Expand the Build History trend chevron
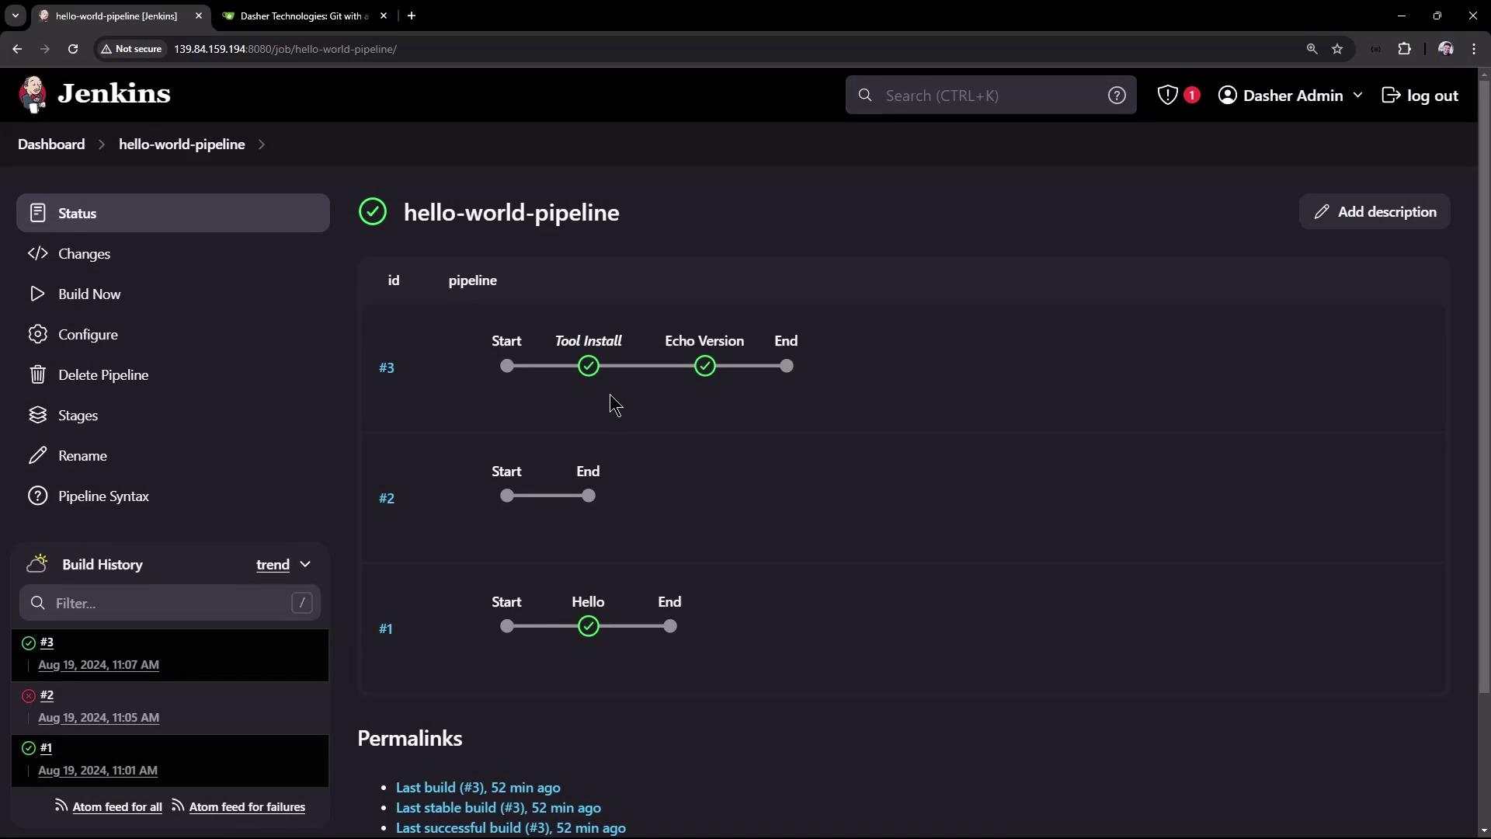This screenshot has width=1491, height=839. pos(305,565)
